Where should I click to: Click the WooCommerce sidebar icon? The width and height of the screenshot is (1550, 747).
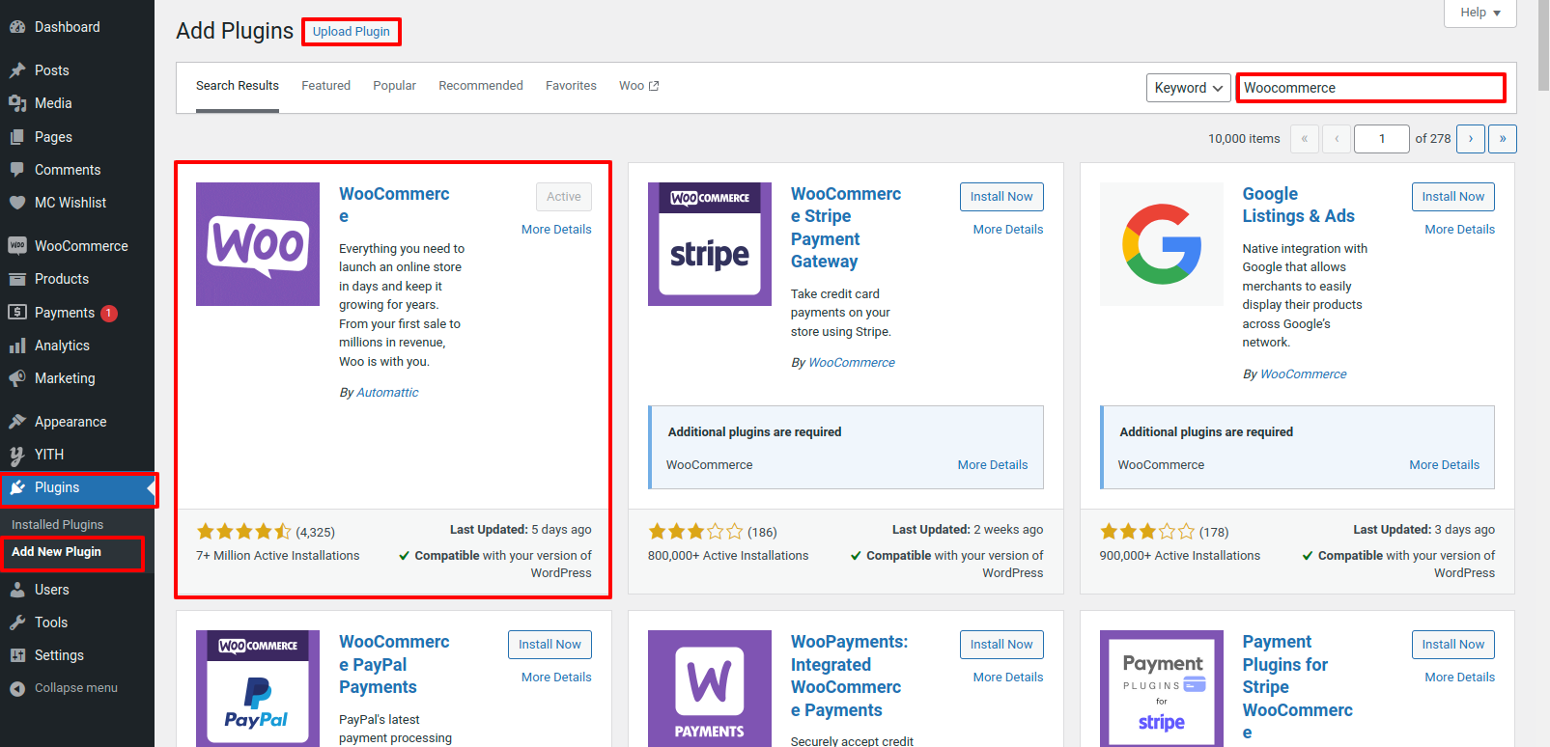click(x=17, y=246)
